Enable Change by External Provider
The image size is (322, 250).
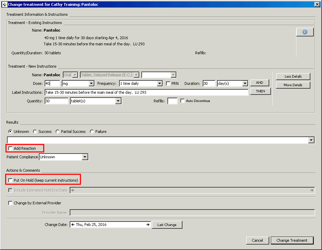coord(10,203)
